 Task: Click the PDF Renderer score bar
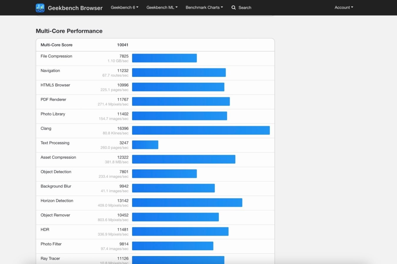point(181,101)
